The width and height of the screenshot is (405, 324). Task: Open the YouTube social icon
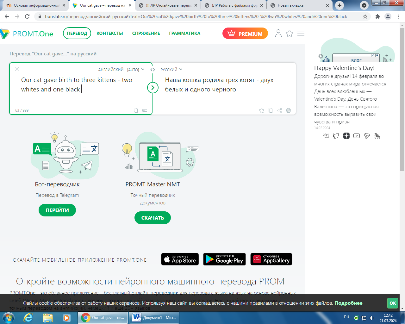tap(357, 136)
